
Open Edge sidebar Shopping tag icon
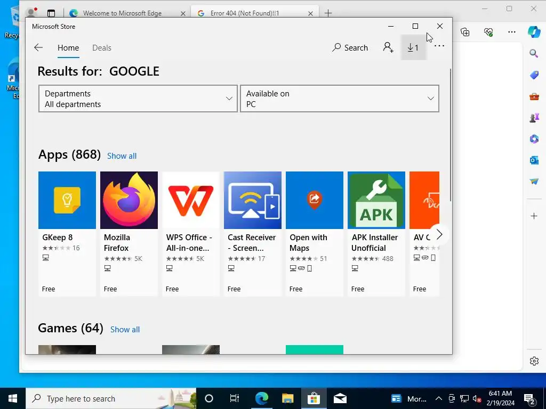point(534,75)
